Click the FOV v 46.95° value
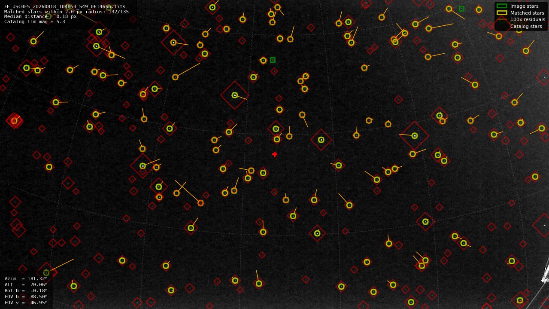 coord(39,303)
